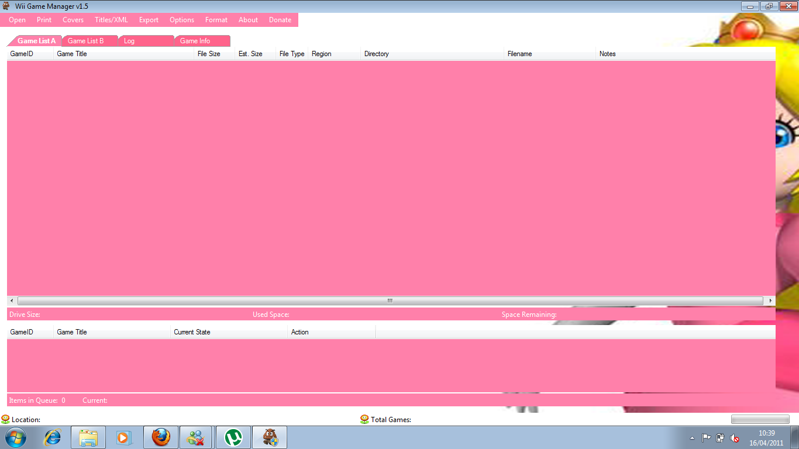Launch Internet Explorer from the taskbar
The width and height of the screenshot is (799, 449).
tap(53, 437)
